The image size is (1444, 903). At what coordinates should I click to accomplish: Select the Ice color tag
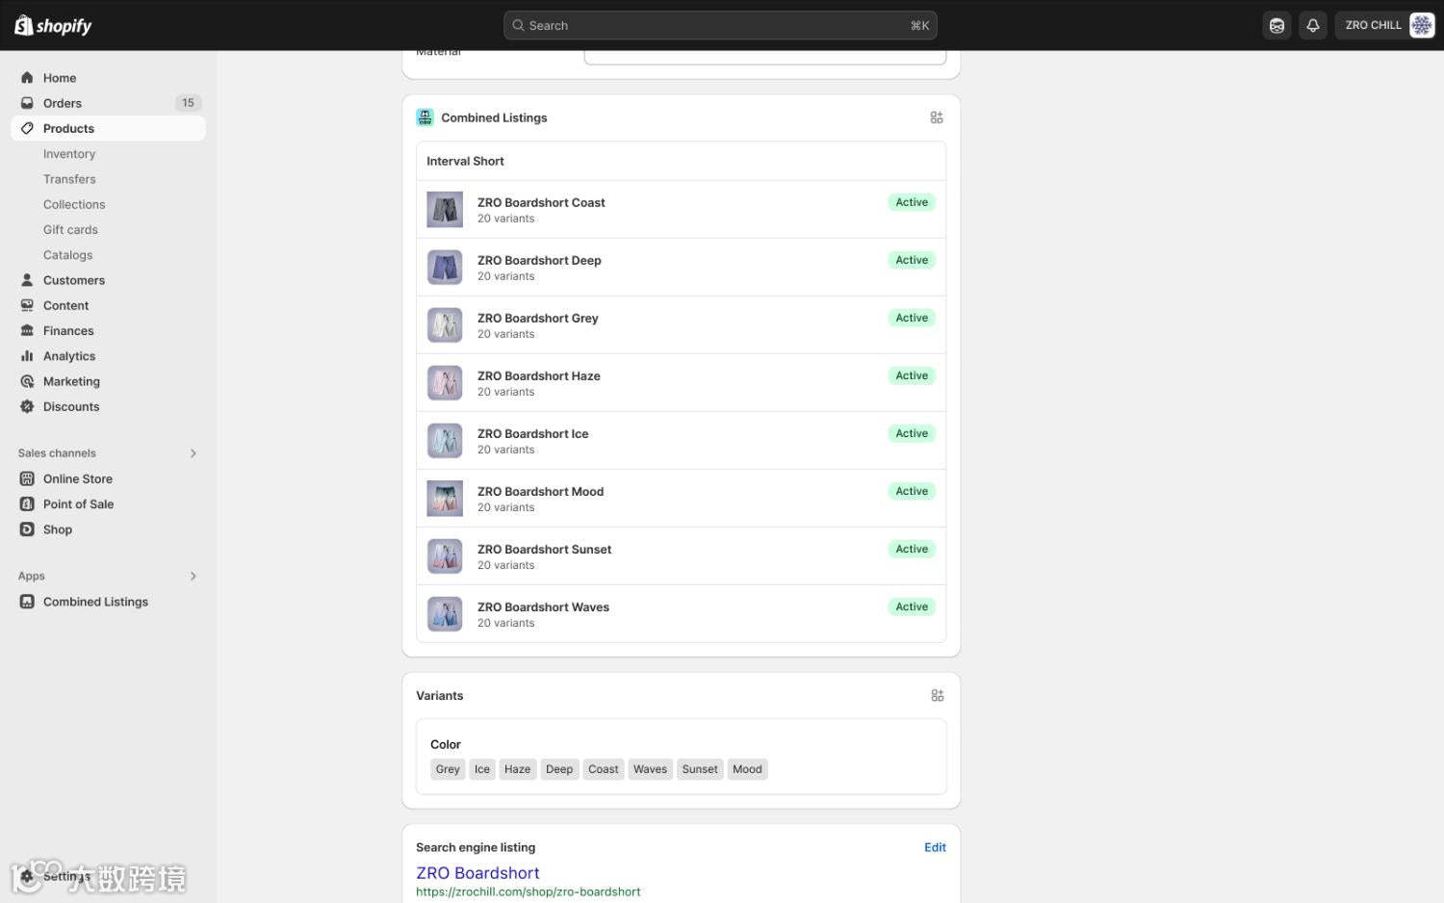[482, 769]
